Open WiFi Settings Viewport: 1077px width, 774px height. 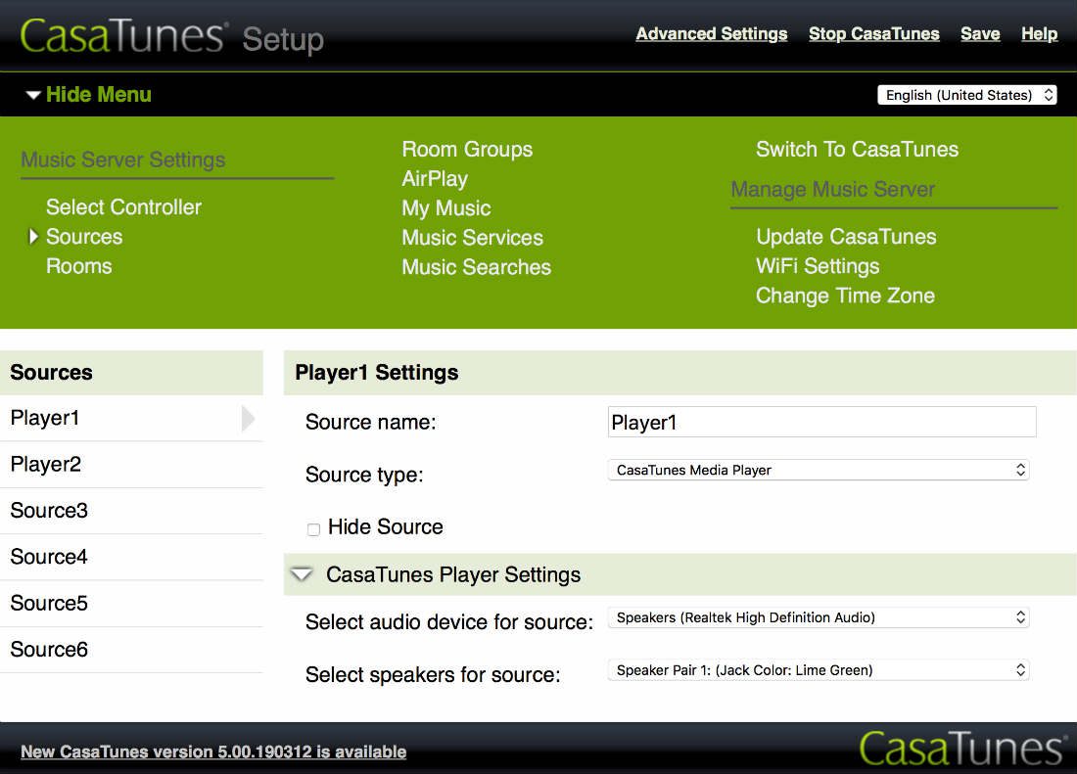pyautogui.click(x=818, y=266)
